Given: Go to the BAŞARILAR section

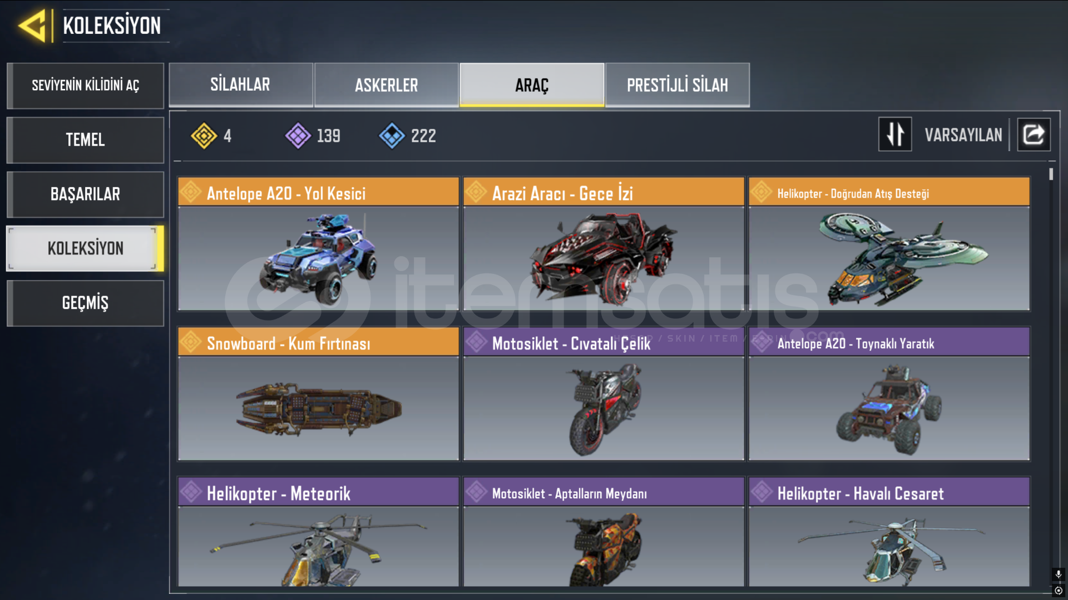Looking at the screenshot, I should (85, 194).
